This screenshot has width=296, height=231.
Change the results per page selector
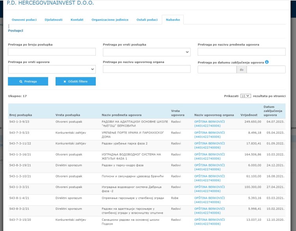click(x=246, y=96)
